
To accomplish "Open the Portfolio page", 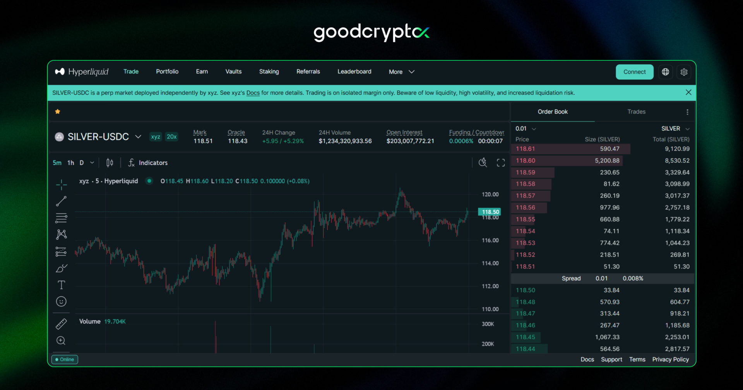I will point(167,72).
